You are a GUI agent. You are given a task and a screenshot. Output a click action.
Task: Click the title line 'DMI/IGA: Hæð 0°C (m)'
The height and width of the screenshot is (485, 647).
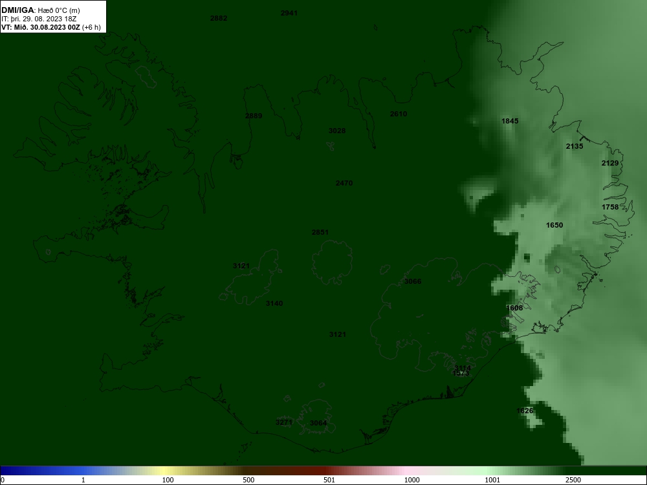pyautogui.click(x=40, y=10)
